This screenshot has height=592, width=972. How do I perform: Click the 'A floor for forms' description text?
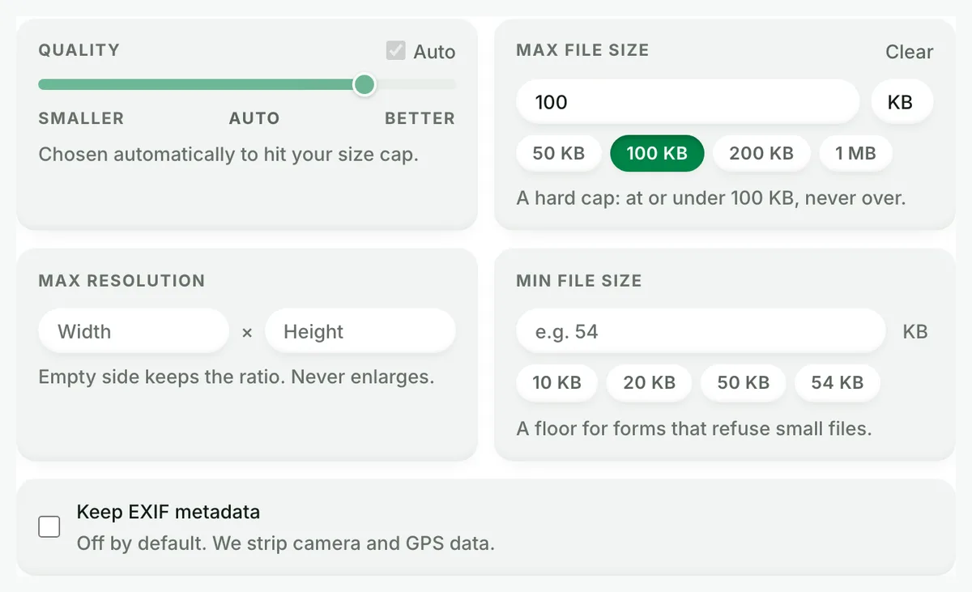point(694,428)
